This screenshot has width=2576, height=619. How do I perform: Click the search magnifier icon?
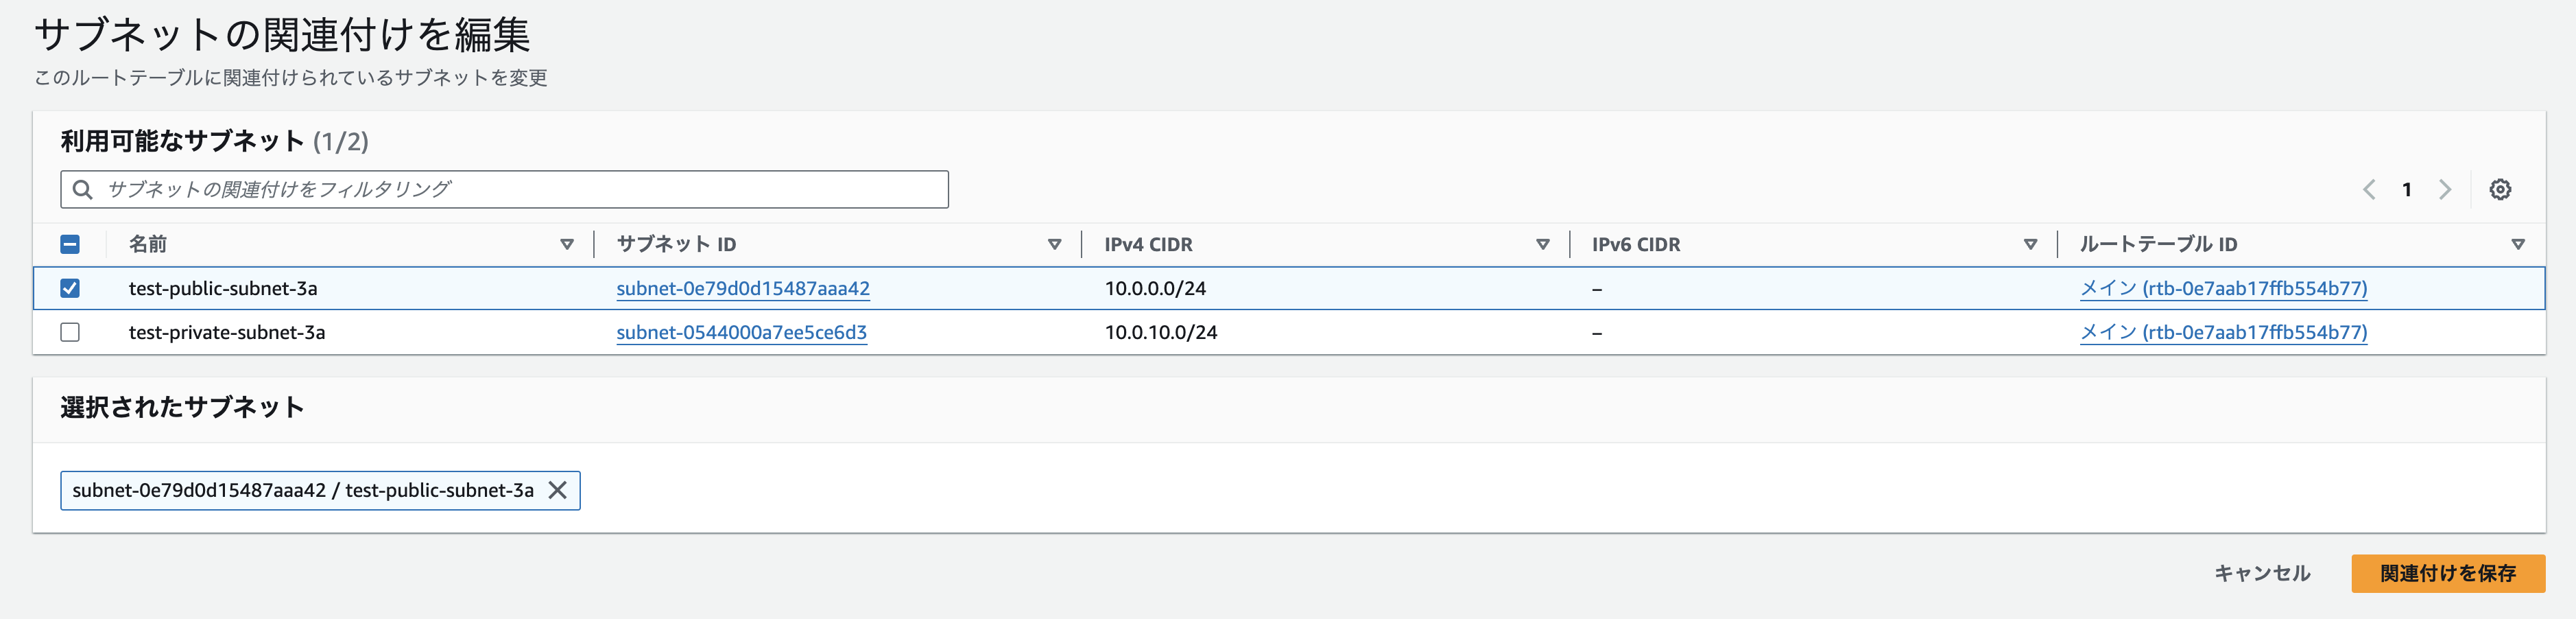[83, 189]
